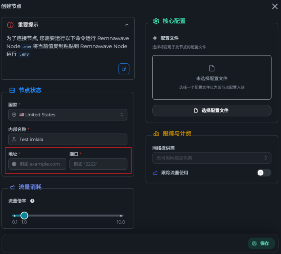Click the traffic rate help question icon
281x254 pixels.
click(x=32, y=201)
